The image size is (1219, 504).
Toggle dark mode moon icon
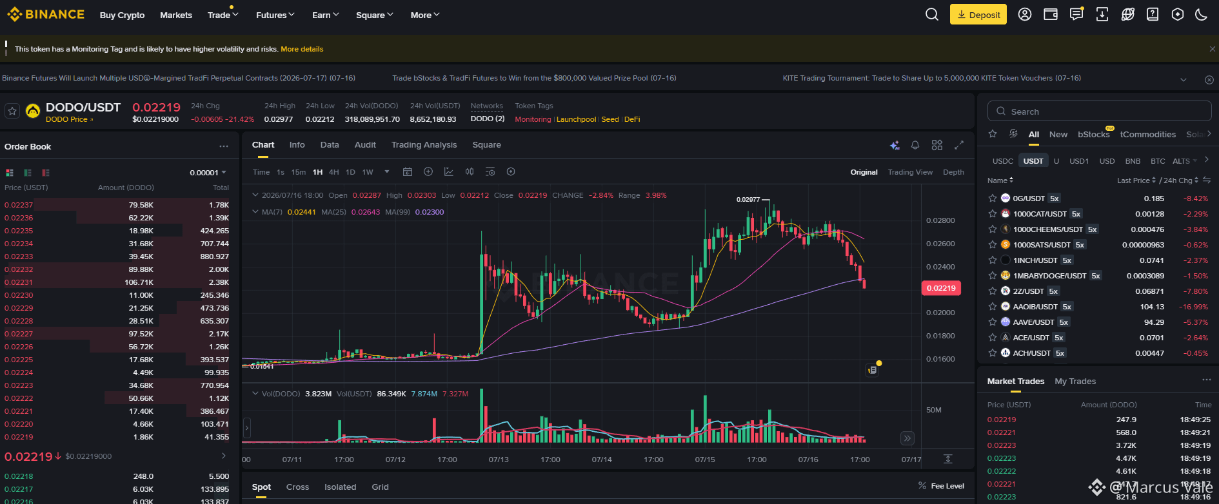point(1201,14)
